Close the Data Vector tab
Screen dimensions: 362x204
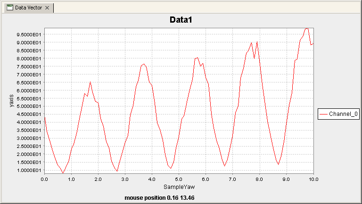47,8
